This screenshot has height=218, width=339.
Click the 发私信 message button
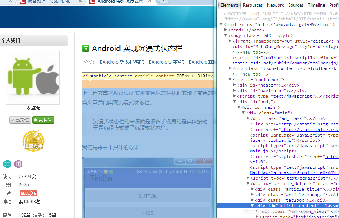(43, 120)
